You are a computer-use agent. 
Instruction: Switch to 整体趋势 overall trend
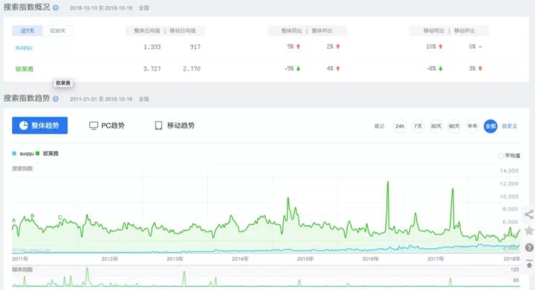(x=39, y=125)
